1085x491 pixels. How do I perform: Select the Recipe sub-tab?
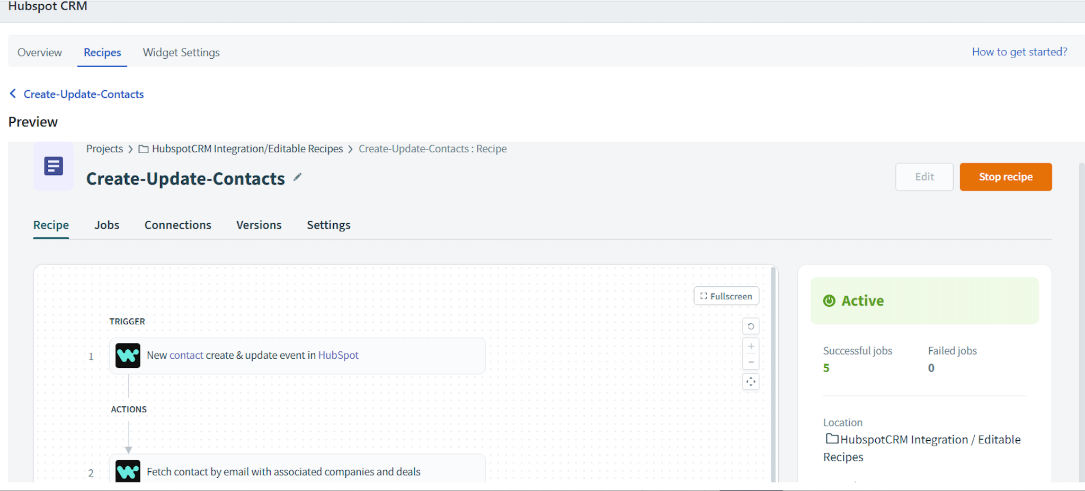(51, 225)
